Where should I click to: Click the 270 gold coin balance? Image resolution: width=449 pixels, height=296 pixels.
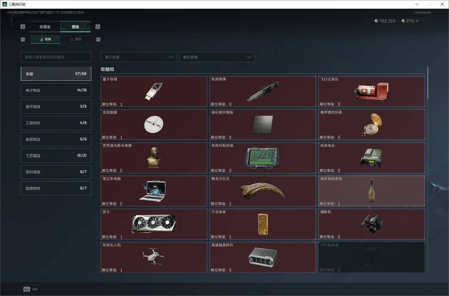pos(408,21)
